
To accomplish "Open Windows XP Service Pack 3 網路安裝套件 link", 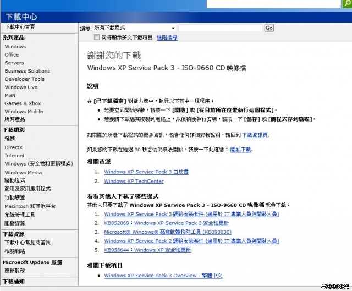I will 192,214.
